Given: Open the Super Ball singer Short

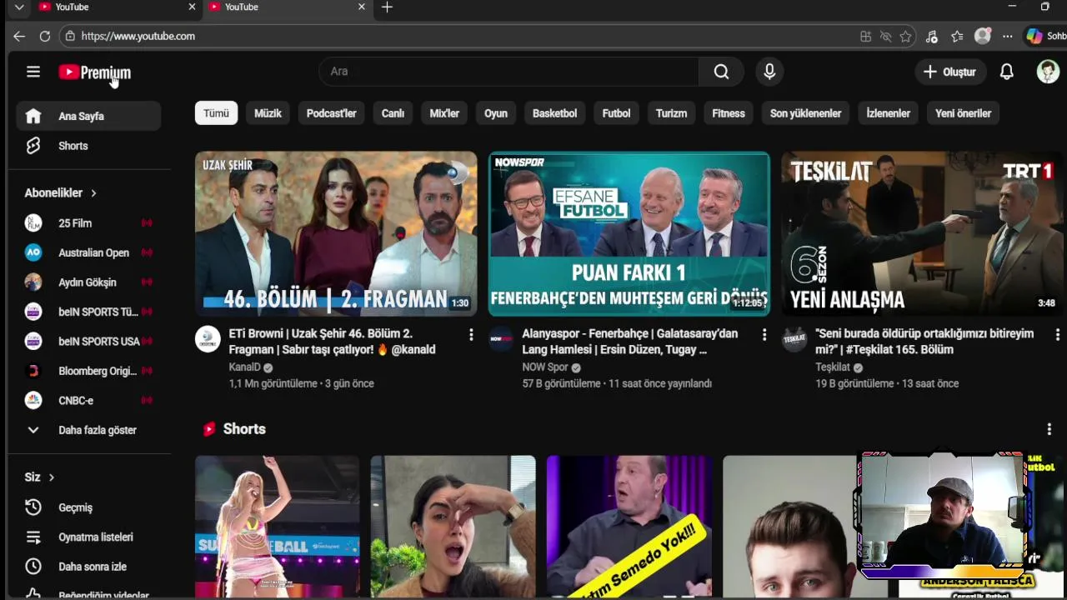Looking at the screenshot, I should click(277, 527).
